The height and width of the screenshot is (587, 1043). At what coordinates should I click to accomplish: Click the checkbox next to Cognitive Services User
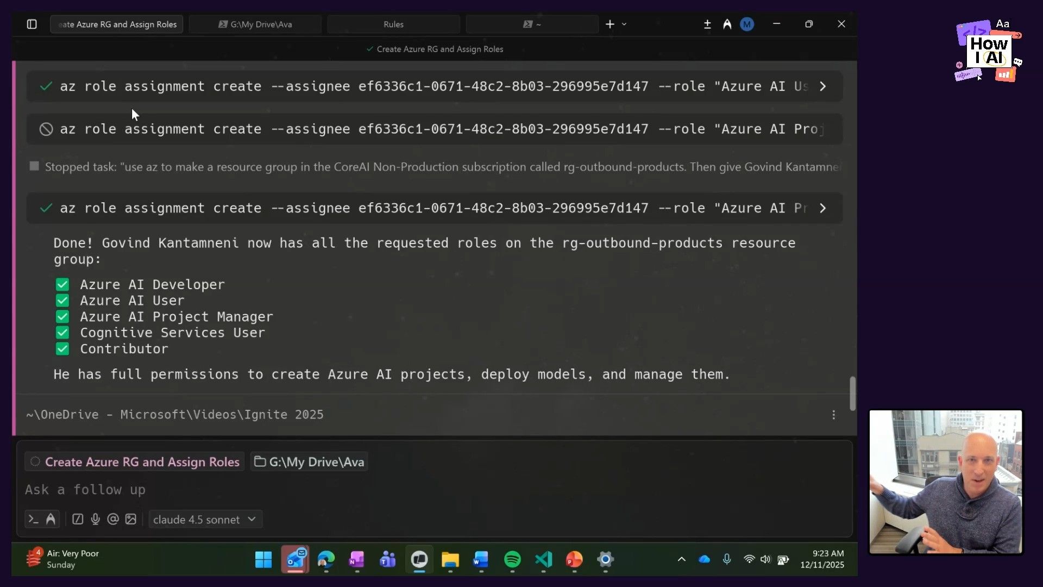(62, 333)
